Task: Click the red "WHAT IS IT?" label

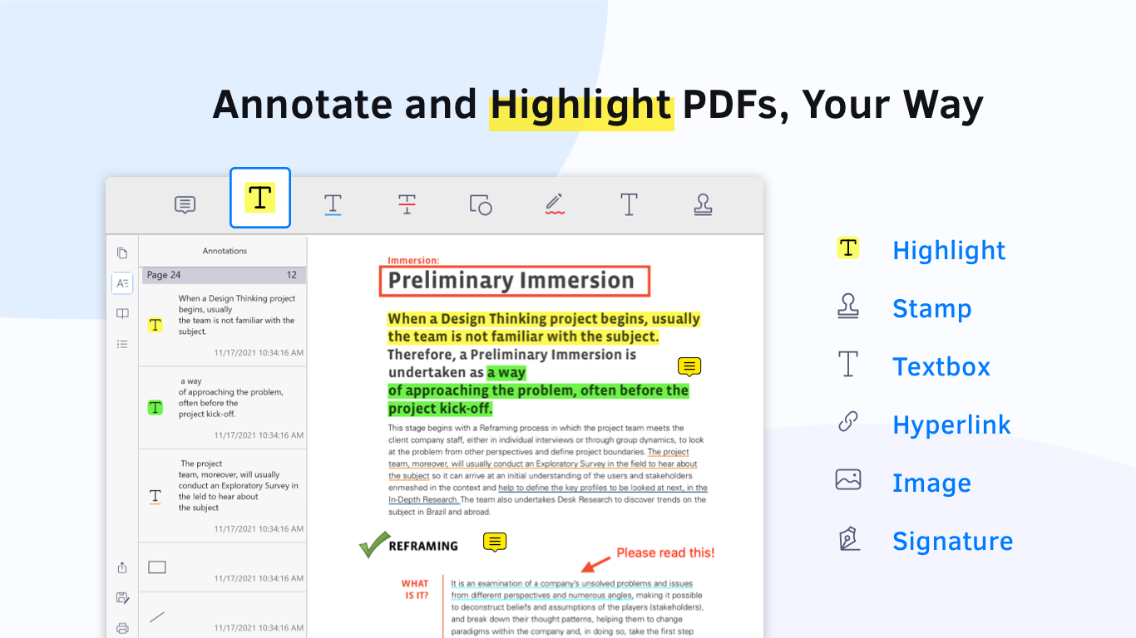Action: pyautogui.click(x=415, y=590)
